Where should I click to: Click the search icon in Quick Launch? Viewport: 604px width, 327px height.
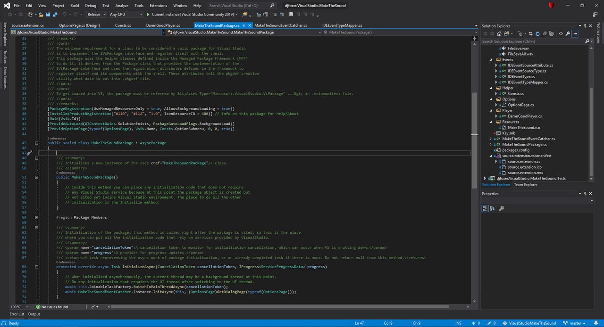click(x=273, y=6)
